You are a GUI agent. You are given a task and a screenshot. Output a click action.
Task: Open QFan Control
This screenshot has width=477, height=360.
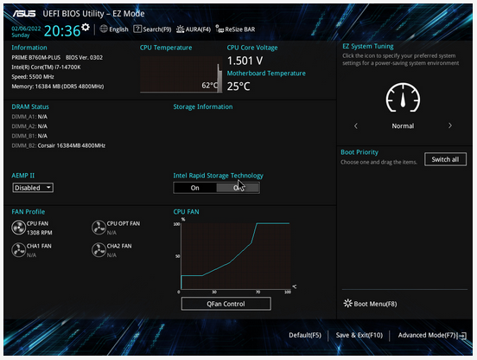click(226, 304)
